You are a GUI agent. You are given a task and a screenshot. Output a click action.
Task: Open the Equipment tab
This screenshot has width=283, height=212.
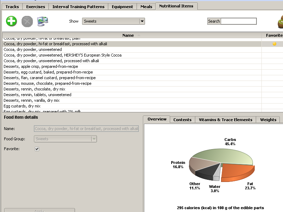coord(122,7)
